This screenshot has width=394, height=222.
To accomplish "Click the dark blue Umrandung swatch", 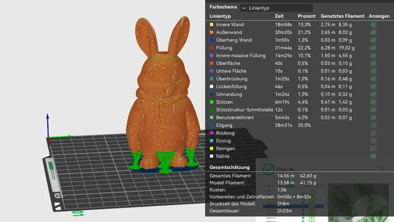I will coord(212,94).
